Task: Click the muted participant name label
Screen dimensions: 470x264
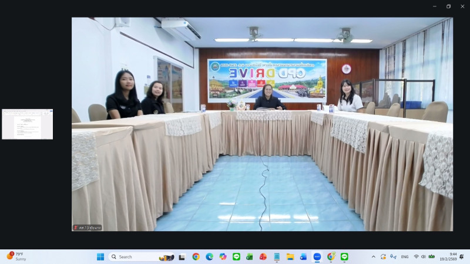Action: click(x=87, y=227)
